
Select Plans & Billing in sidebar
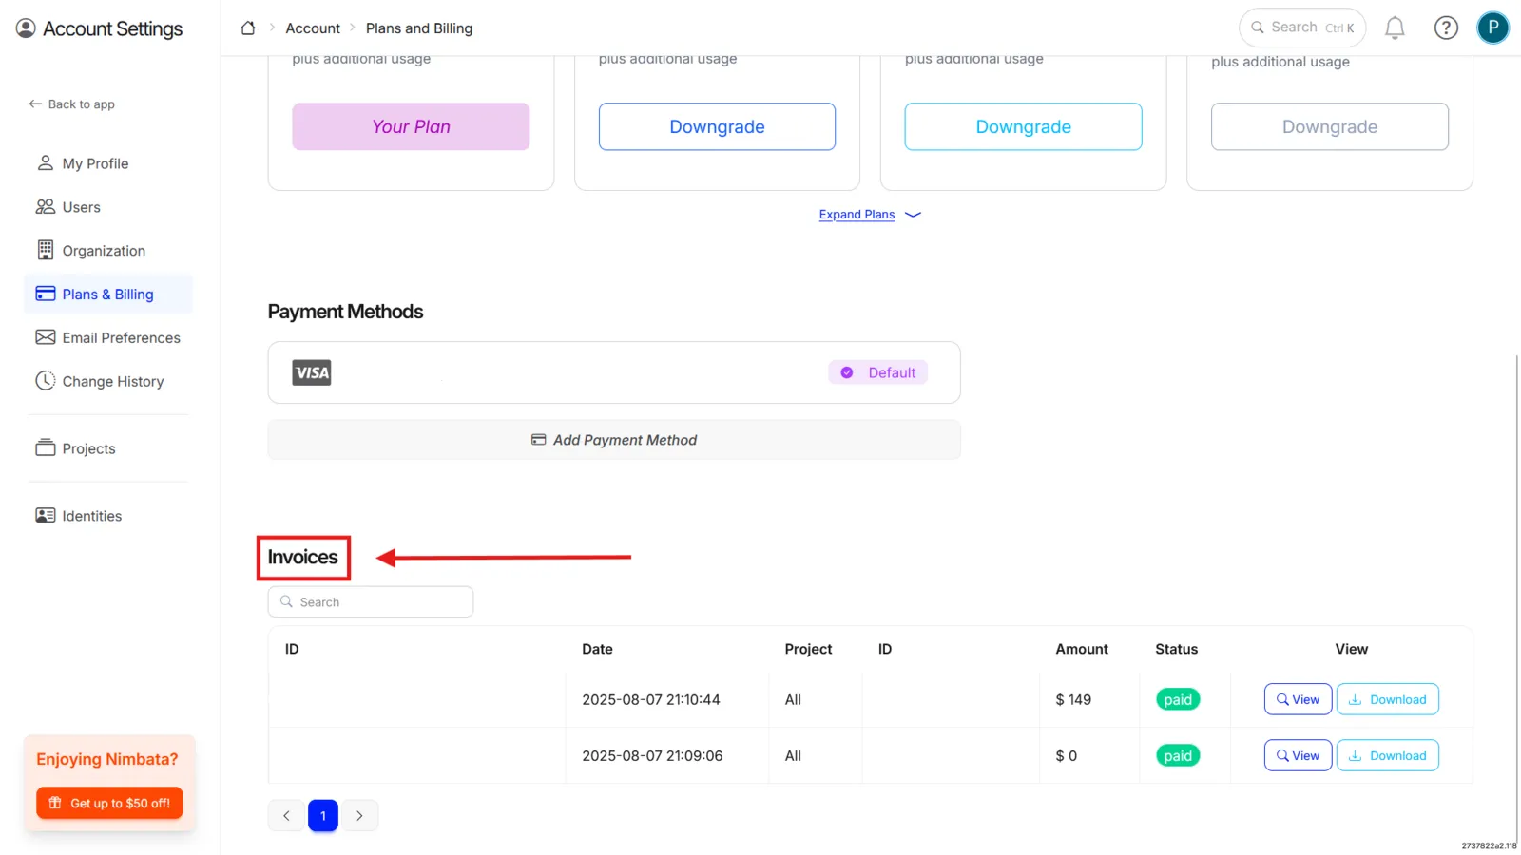click(x=107, y=294)
